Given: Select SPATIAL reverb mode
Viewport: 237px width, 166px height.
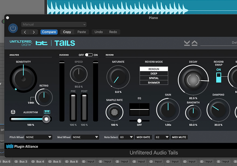Looking at the screenshot, I should point(154,78).
